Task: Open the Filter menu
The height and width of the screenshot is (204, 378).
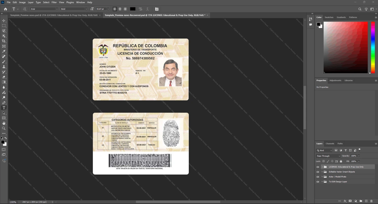Action: pyautogui.click(x=54, y=2)
